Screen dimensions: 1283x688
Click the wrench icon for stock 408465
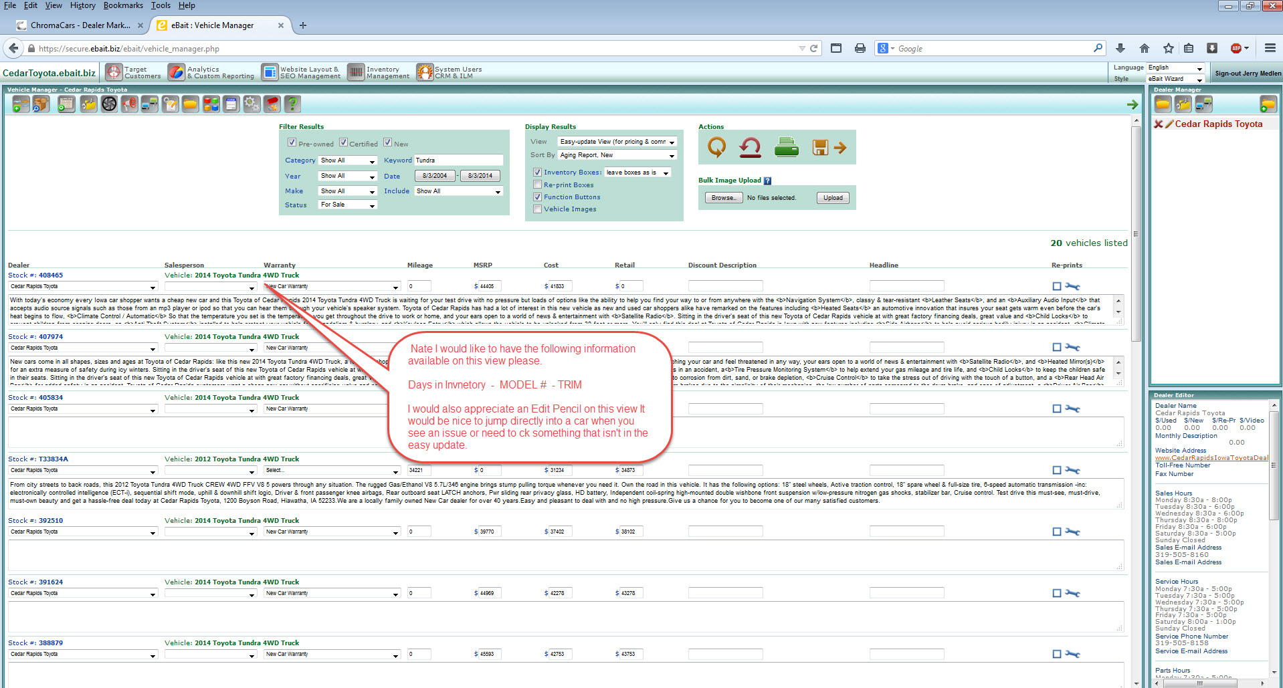click(1072, 286)
